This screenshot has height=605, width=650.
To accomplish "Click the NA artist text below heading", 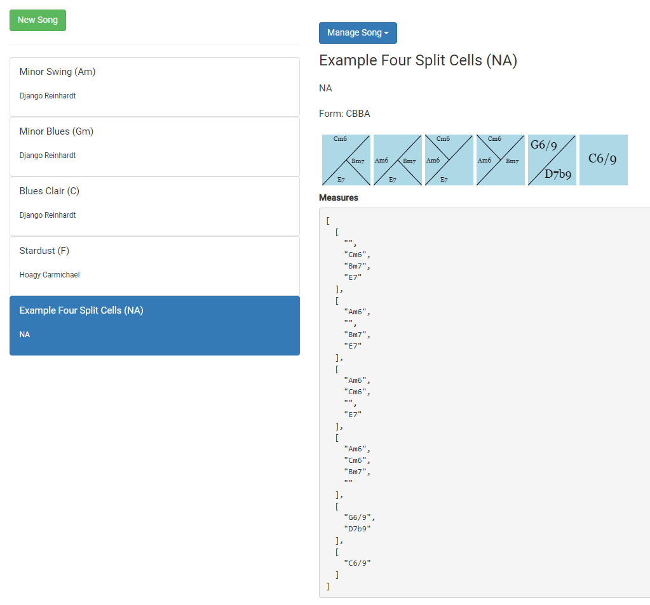I will pyautogui.click(x=325, y=88).
